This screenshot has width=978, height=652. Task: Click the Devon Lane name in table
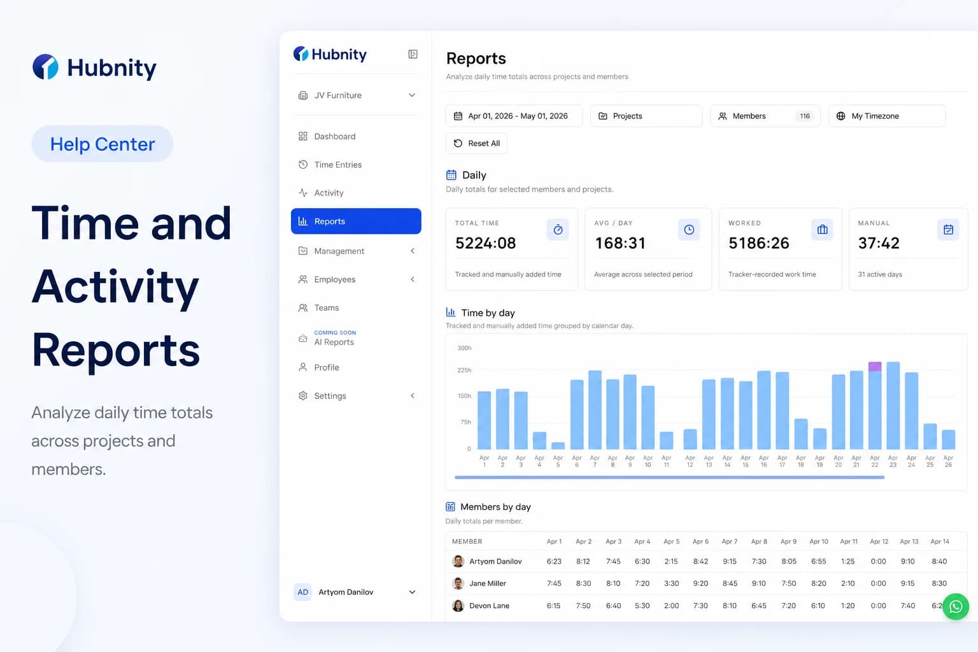pos(490,606)
